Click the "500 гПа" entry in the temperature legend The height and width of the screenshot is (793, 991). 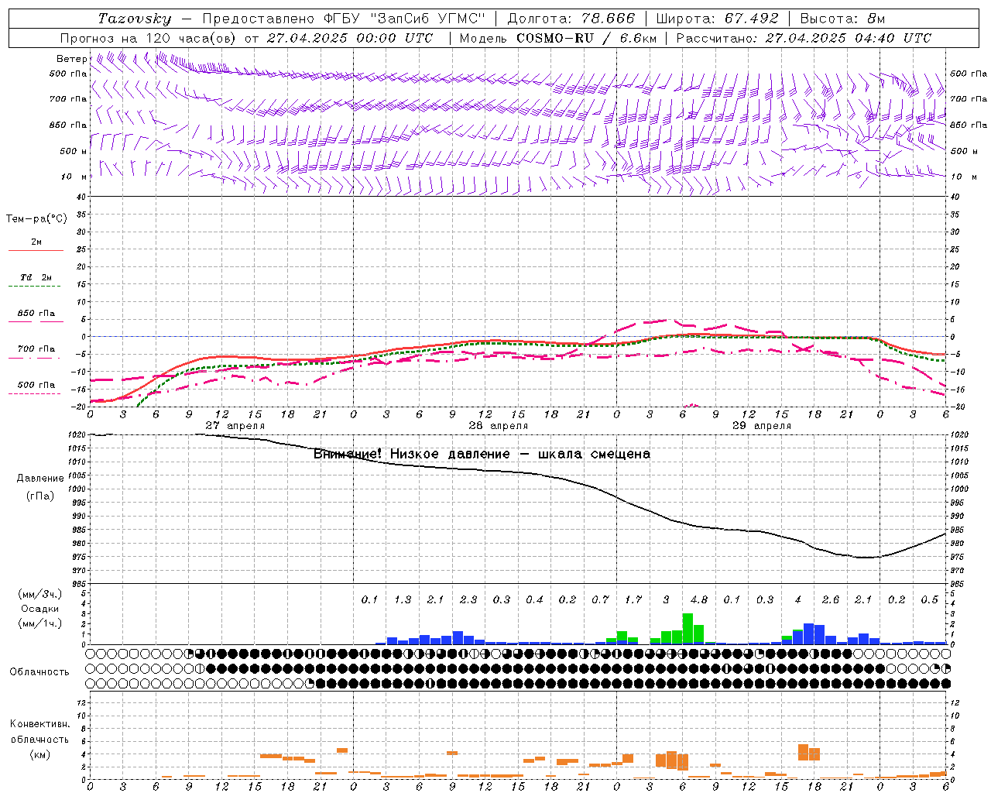[x=36, y=385]
